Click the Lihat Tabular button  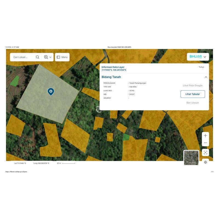click(x=193, y=94)
